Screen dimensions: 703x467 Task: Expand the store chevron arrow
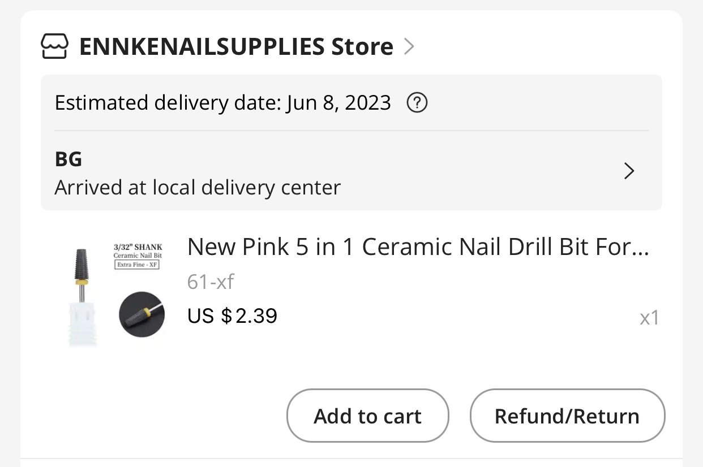tap(409, 46)
